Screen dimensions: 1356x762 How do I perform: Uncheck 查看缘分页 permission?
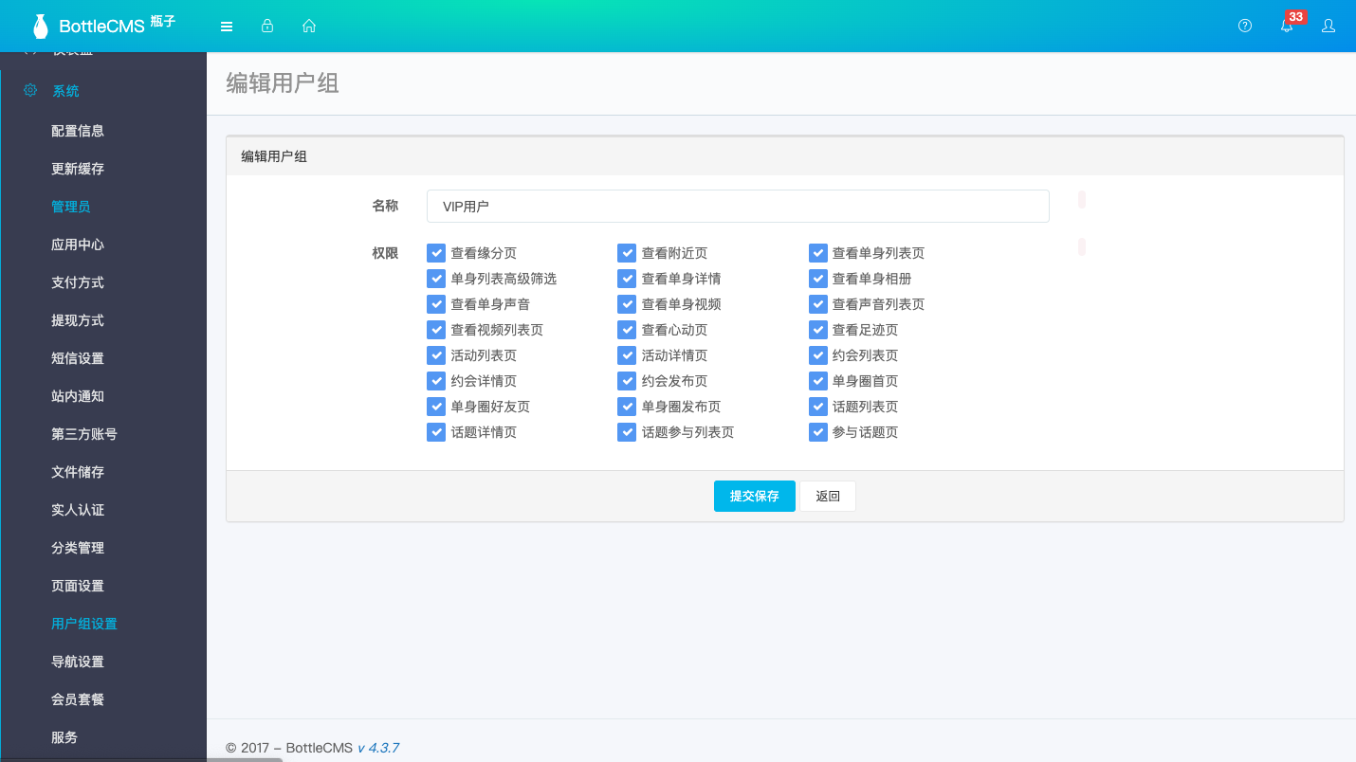436,253
